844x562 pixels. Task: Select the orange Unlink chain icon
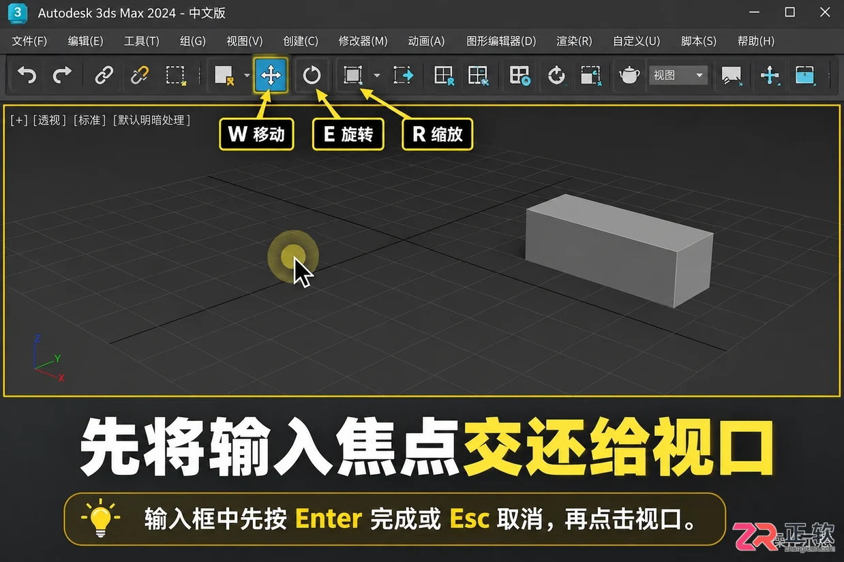tap(139, 74)
